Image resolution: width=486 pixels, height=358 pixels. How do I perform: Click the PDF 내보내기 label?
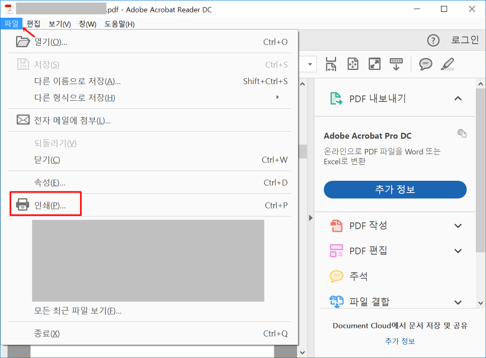tap(378, 98)
